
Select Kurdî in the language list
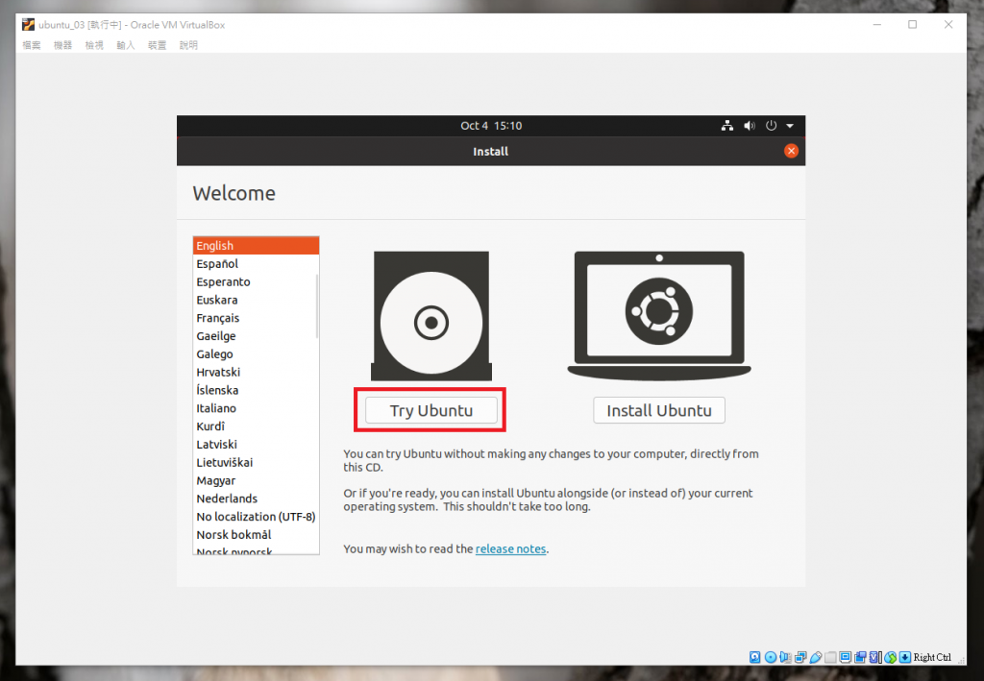[256, 426]
